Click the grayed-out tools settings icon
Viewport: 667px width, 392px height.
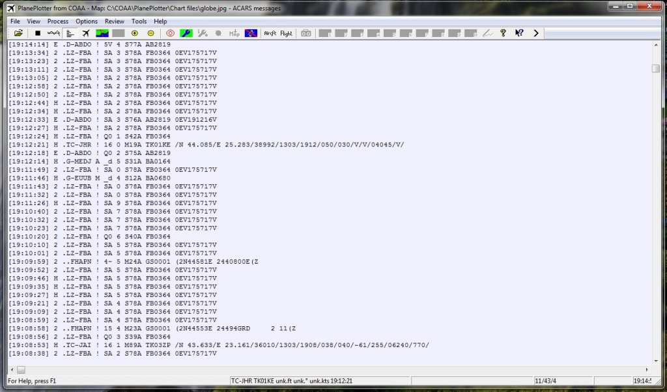click(203, 33)
